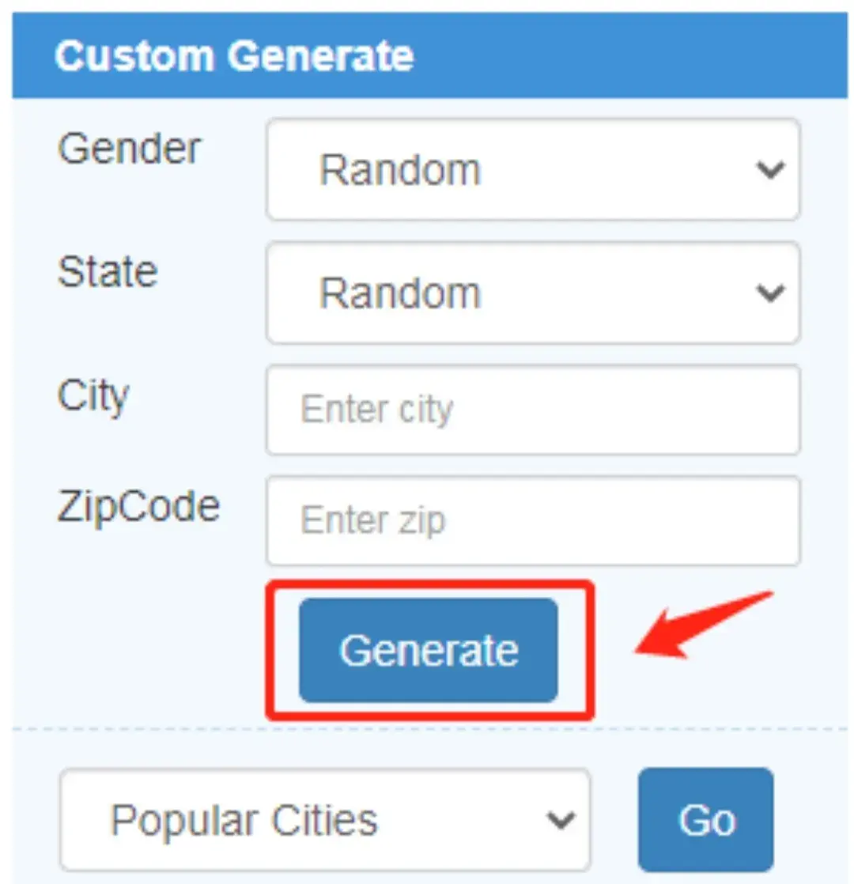Click the 'Enter city' placeholder text
854x884 pixels.
point(376,410)
